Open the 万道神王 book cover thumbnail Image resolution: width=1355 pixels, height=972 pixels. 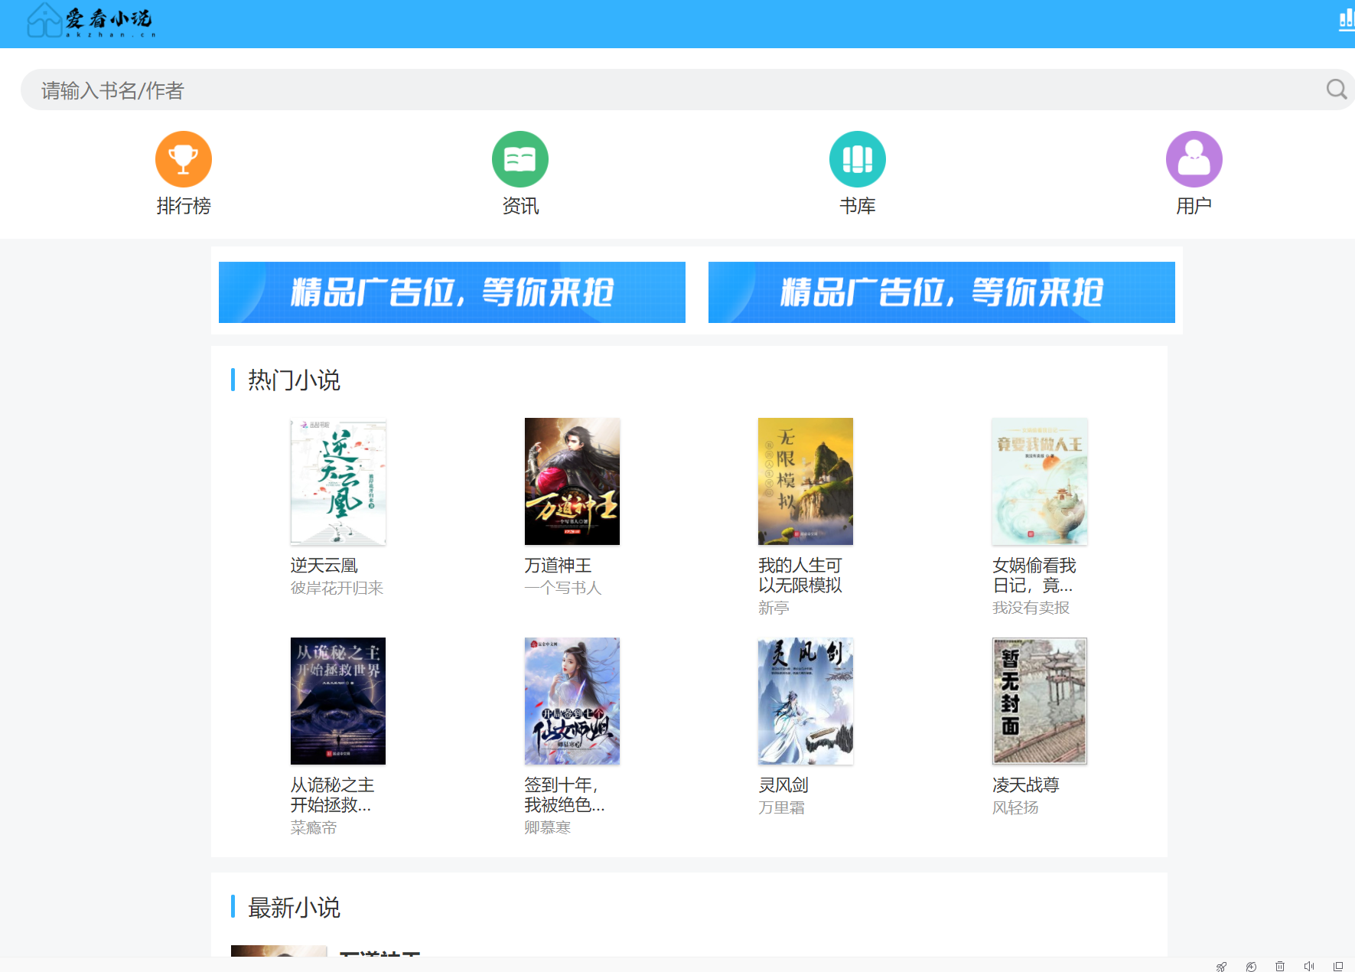pos(572,481)
